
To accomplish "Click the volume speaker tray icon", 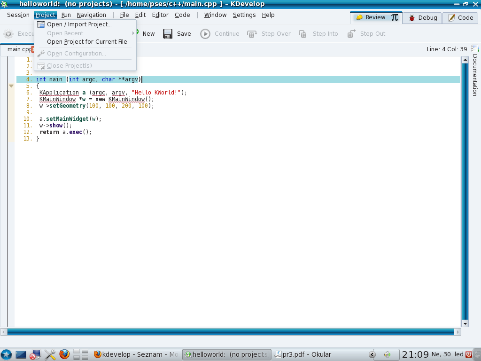I will [x=388, y=354].
